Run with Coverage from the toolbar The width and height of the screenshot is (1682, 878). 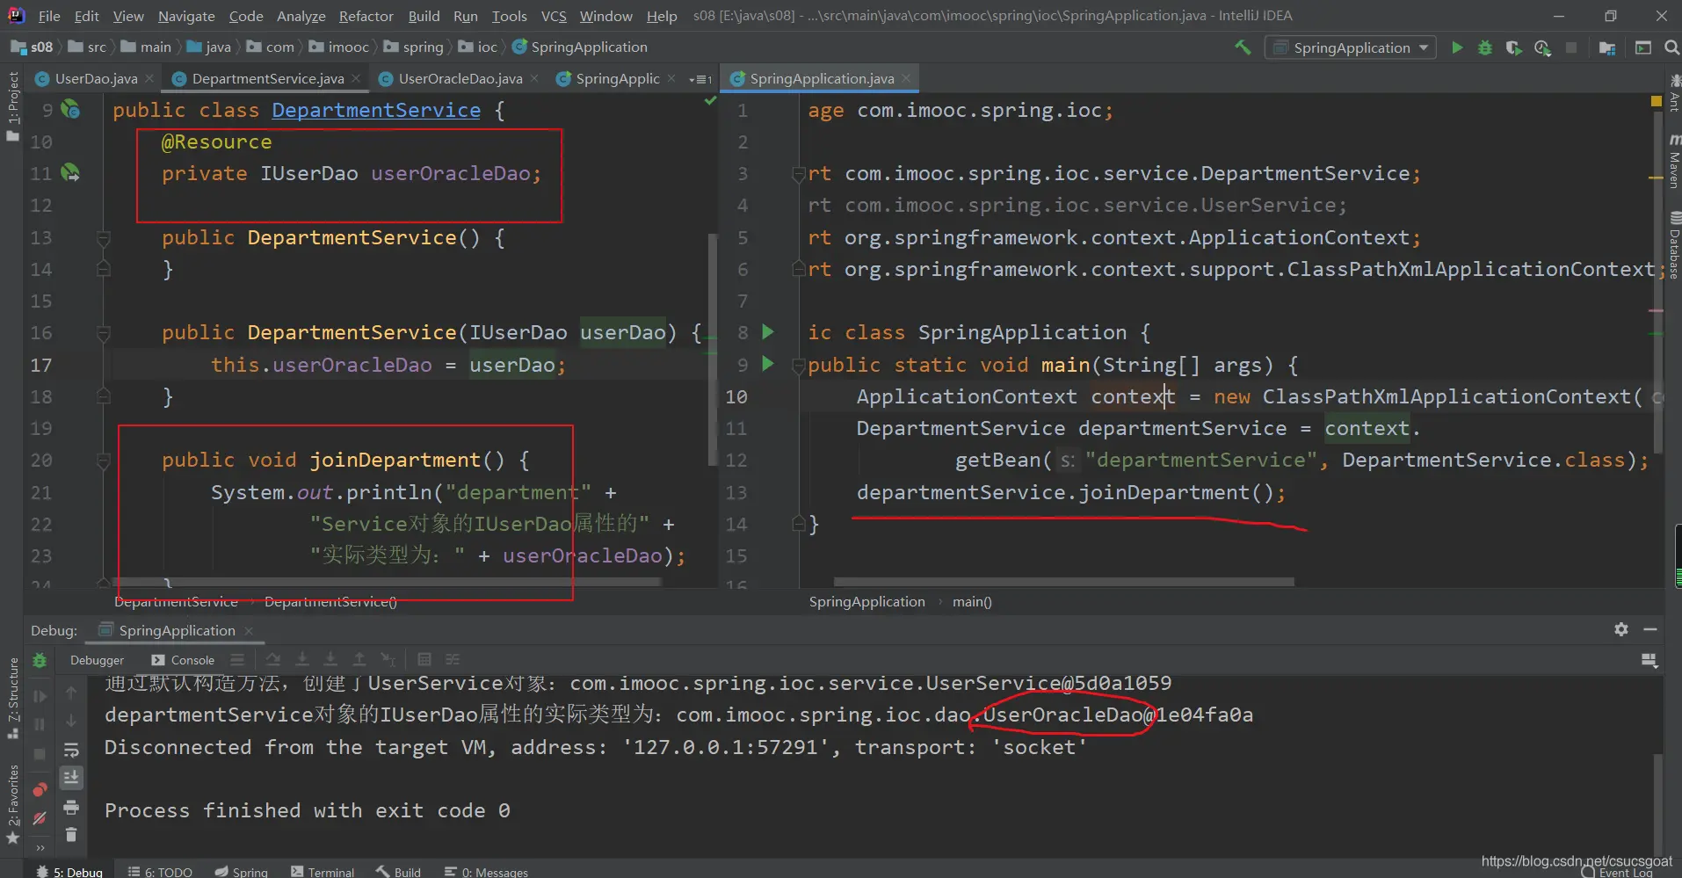tap(1513, 47)
